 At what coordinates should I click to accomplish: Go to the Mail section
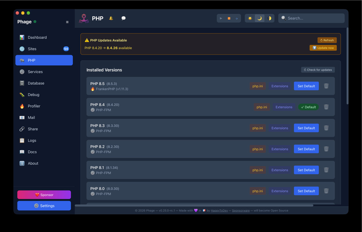click(44, 118)
